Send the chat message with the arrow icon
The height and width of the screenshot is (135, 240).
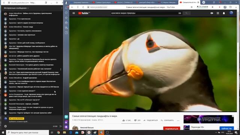coord(61,126)
